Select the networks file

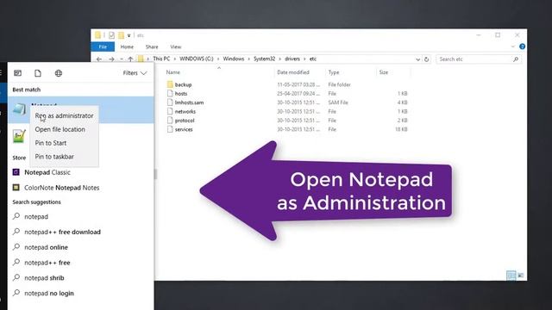(185, 111)
